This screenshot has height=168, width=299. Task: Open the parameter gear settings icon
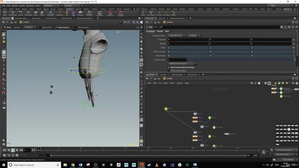coord(282,27)
